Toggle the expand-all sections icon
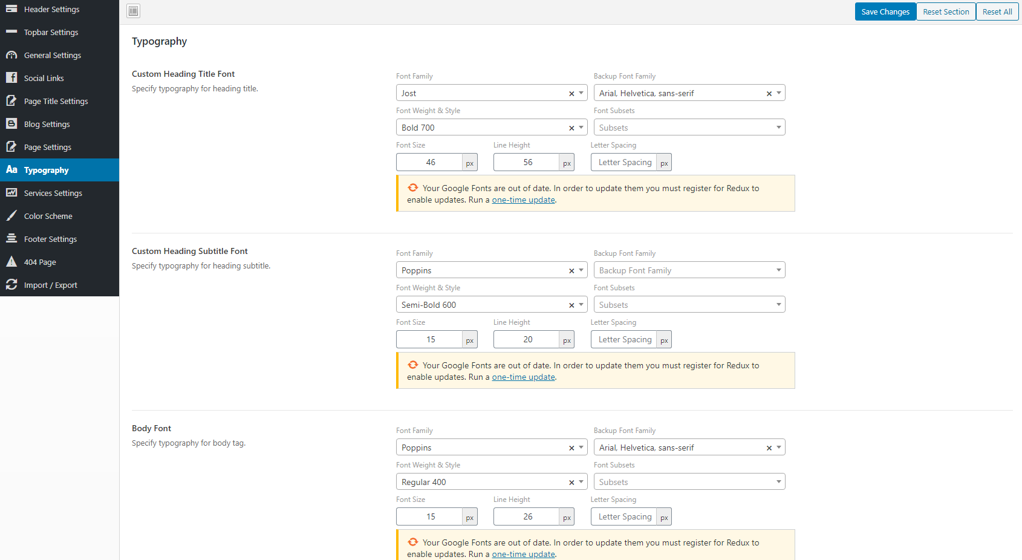This screenshot has height=560, width=1022. point(134,11)
